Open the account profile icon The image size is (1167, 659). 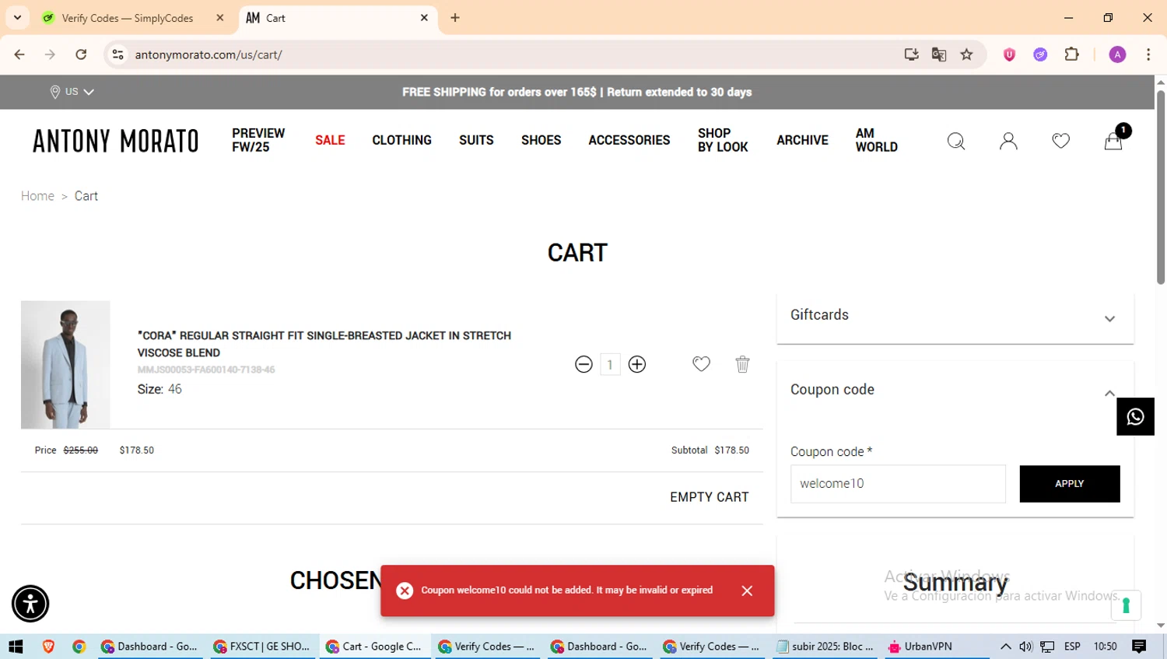click(x=1008, y=141)
